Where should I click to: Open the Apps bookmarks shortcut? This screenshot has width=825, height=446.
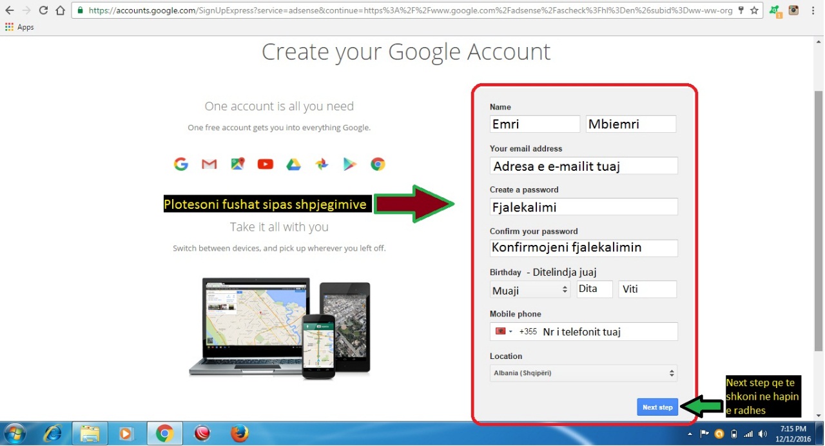pyautogui.click(x=19, y=27)
